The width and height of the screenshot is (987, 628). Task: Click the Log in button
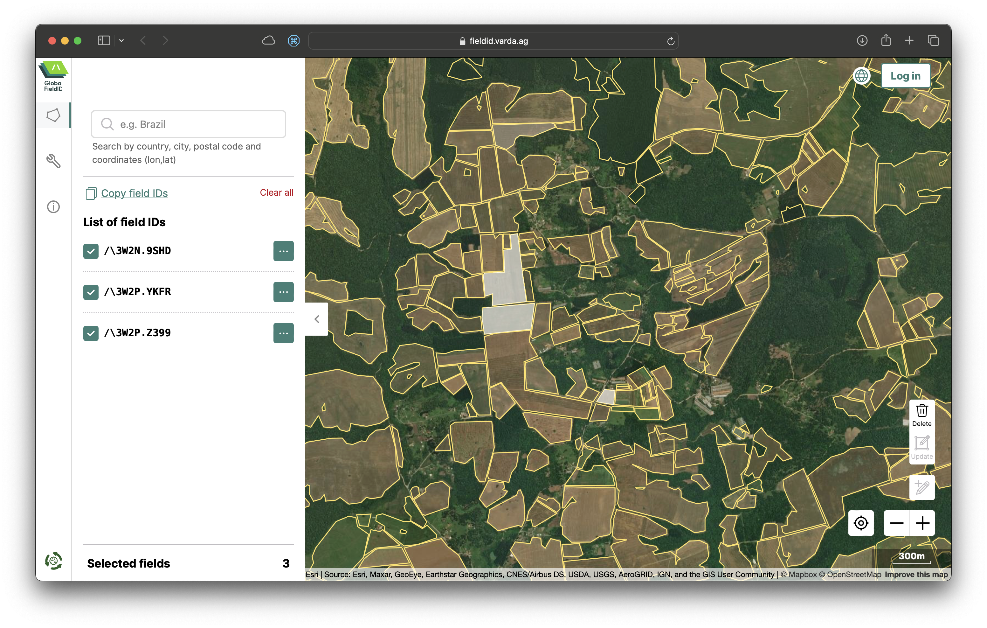click(905, 75)
